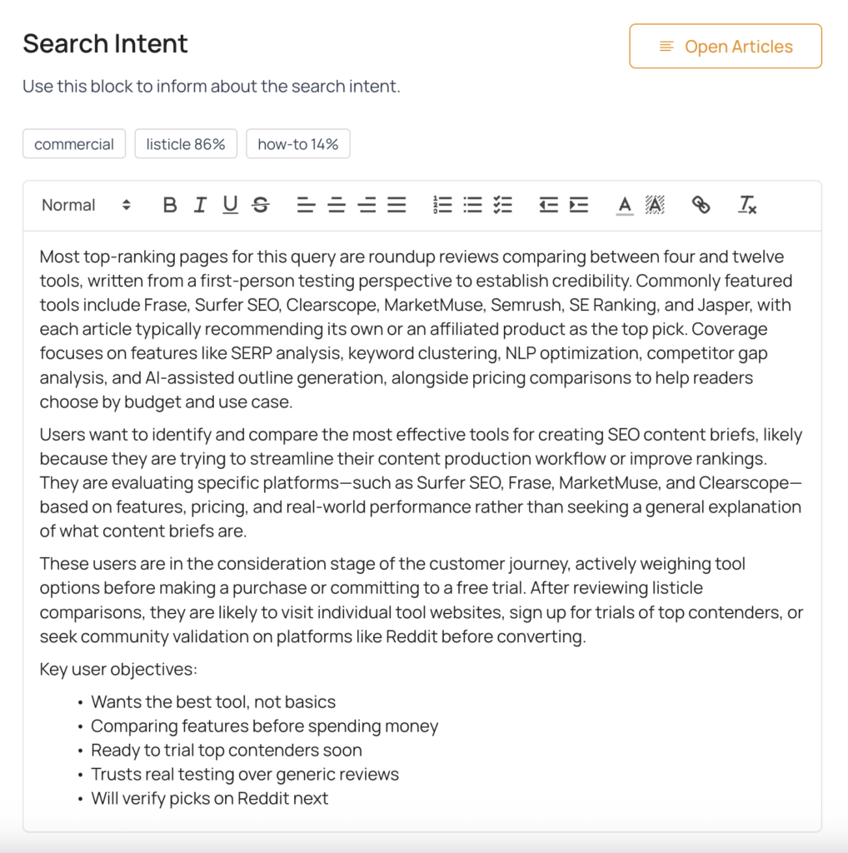Insert a bulleted list
The width and height of the screenshot is (848, 853).
(x=472, y=205)
